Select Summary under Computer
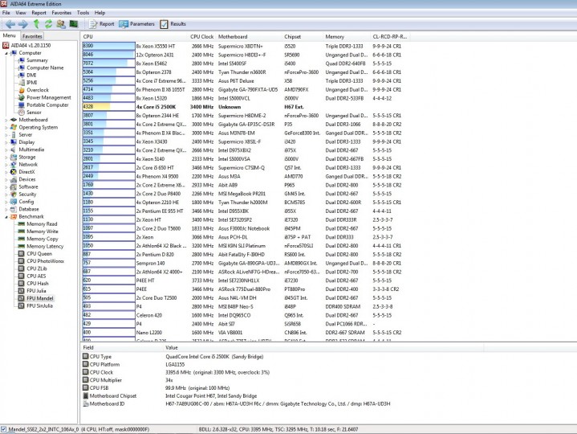Screen dimensions: 577x434 point(37,60)
